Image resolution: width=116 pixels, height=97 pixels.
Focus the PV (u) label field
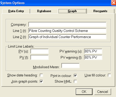(x=39, y=51)
